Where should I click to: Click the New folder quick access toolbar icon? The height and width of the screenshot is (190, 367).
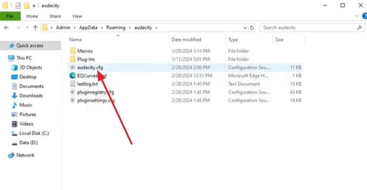click(x=27, y=5)
